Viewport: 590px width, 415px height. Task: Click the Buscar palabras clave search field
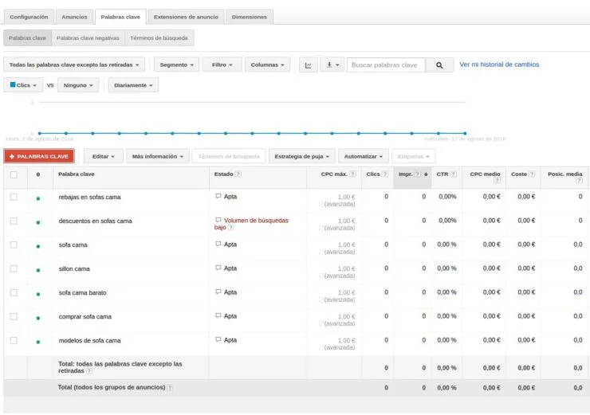pyautogui.click(x=387, y=65)
